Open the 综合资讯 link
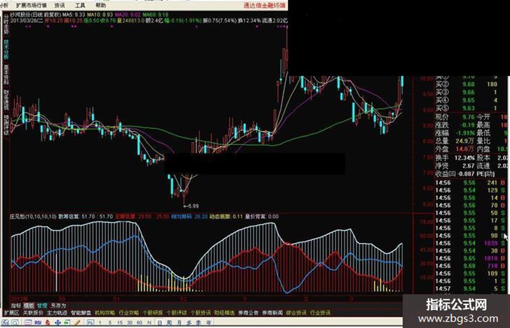This screenshot has width=510, height=328. (x=296, y=313)
